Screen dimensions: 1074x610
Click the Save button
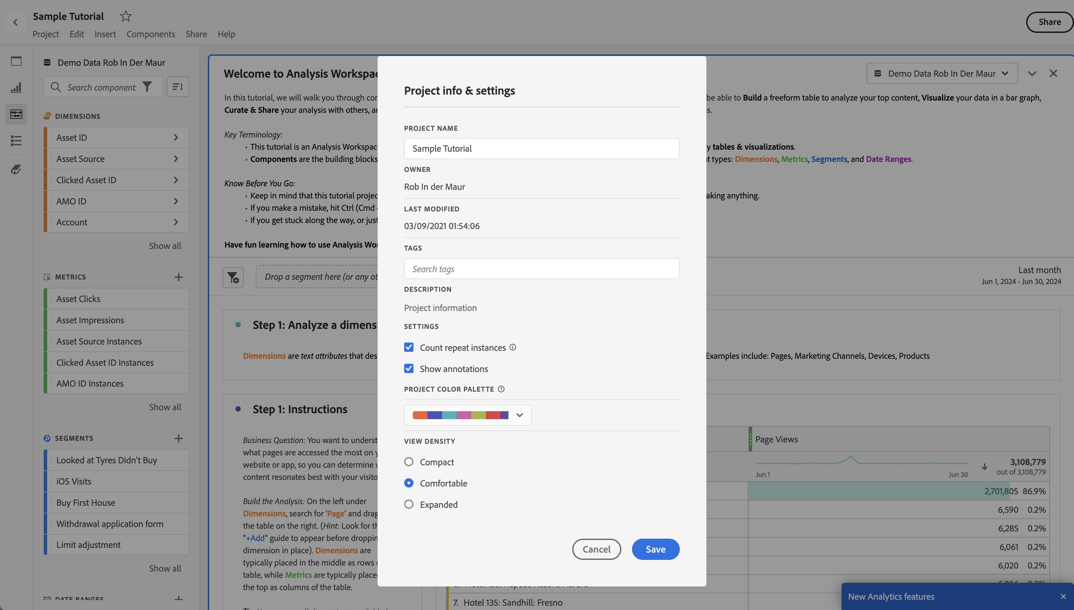click(x=655, y=549)
